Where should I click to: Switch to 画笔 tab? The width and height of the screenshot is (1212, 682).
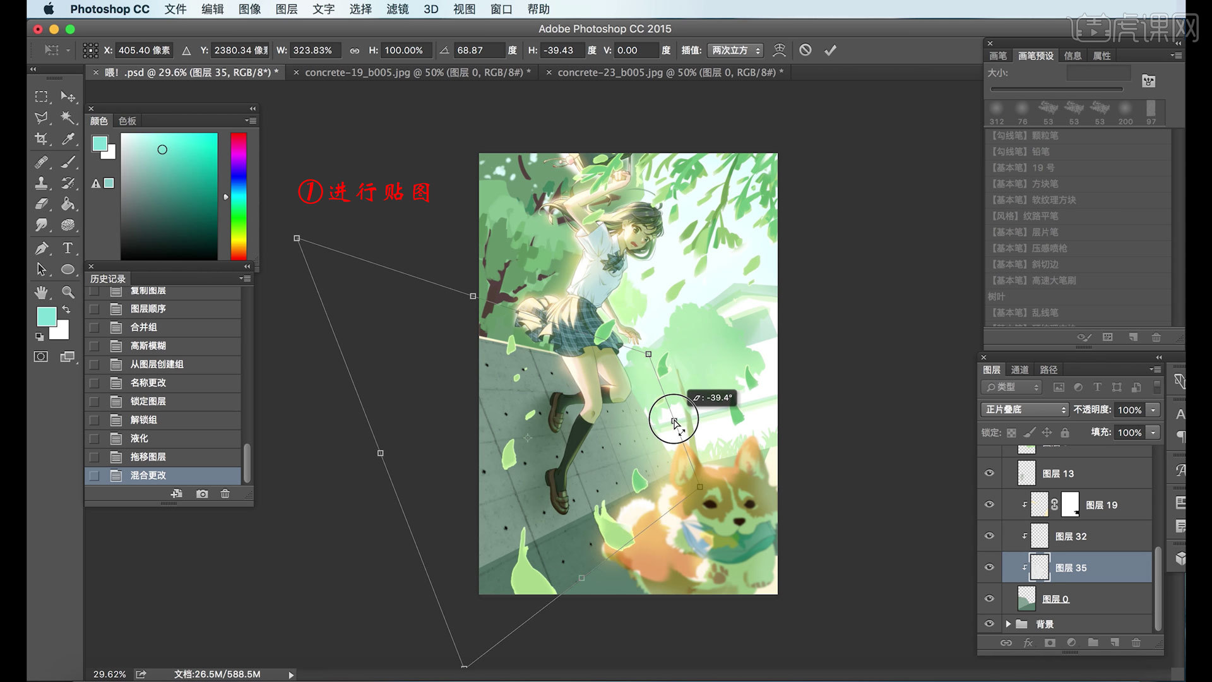click(x=998, y=56)
